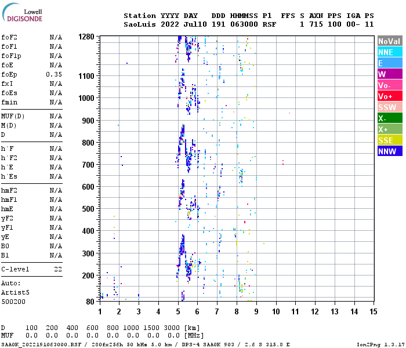The height and width of the screenshot is (348, 406).
Task: Select the W purple legend swatch
Action: [390, 74]
